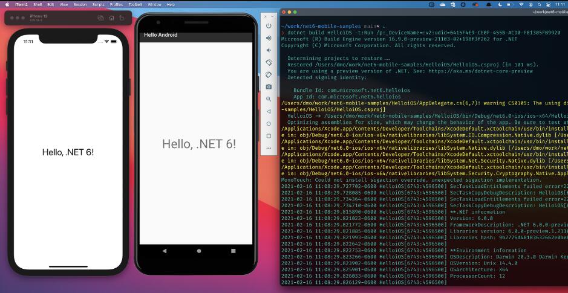Zoom the iTerm2 window with green button

(x=295, y=12)
